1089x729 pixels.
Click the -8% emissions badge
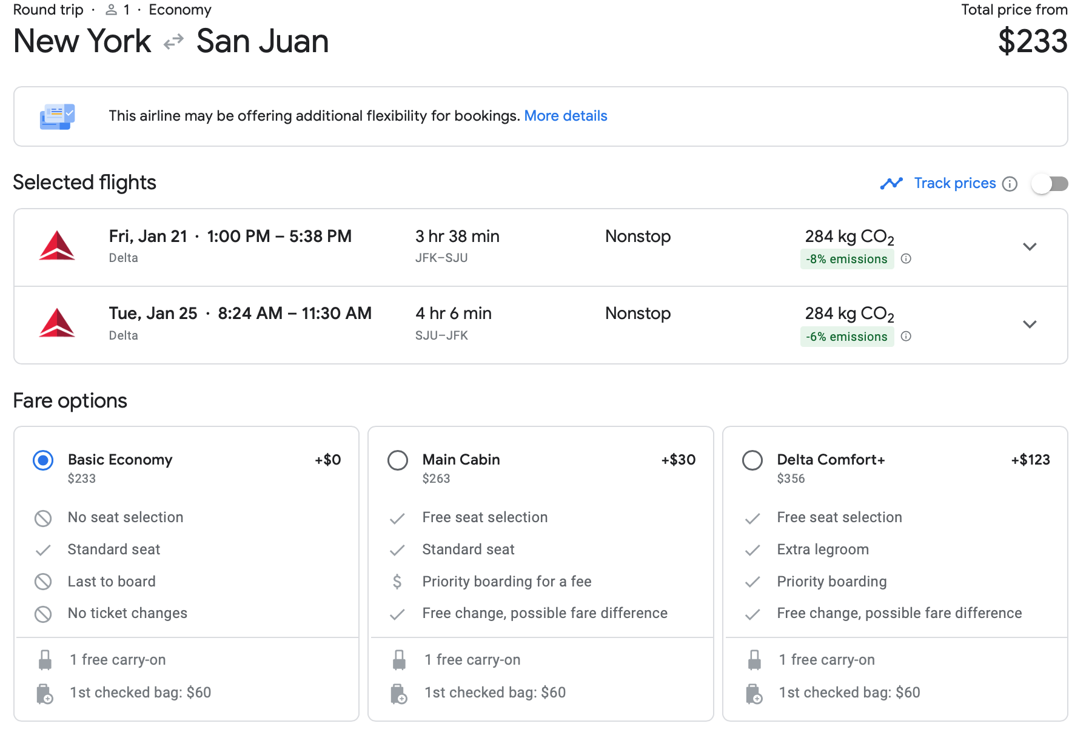[x=846, y=259]
